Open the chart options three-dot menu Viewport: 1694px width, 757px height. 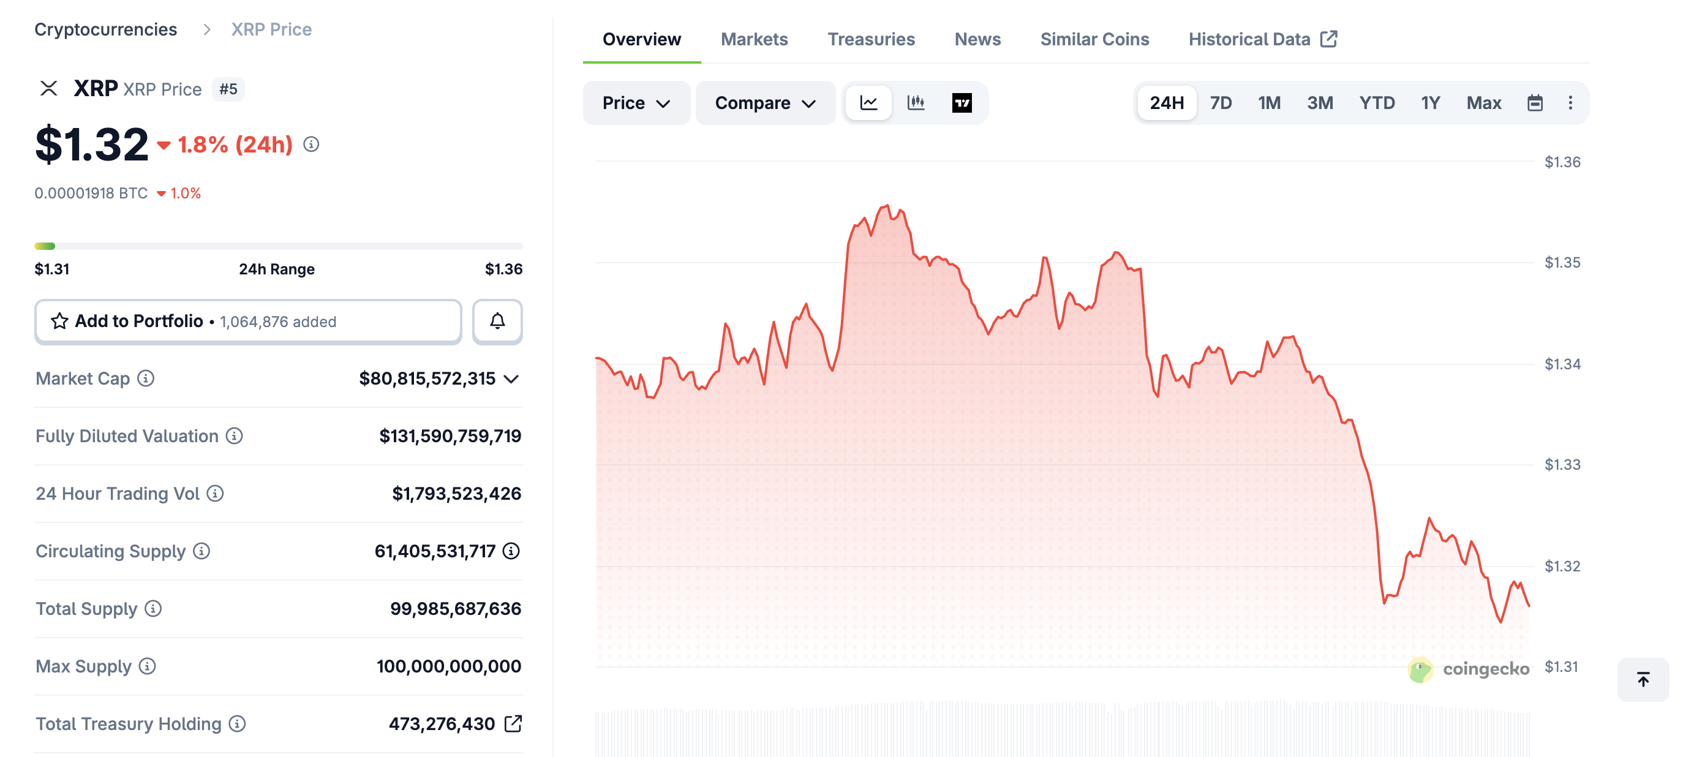1570,103
